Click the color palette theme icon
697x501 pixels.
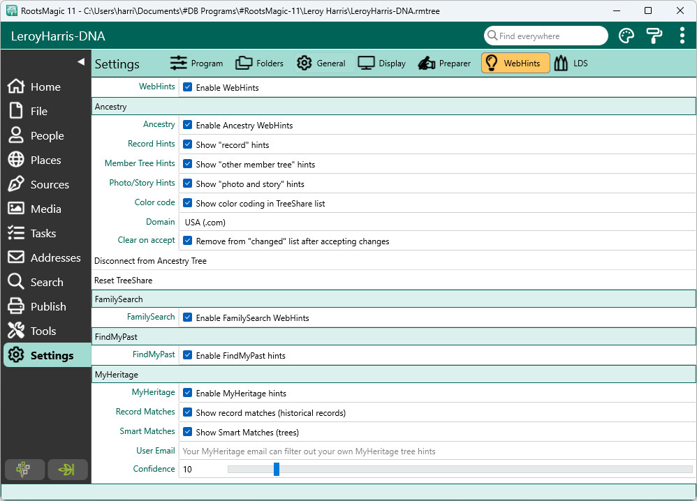point(626,36)
